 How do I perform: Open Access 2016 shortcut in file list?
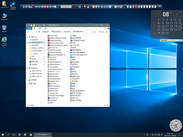point(53,36)
